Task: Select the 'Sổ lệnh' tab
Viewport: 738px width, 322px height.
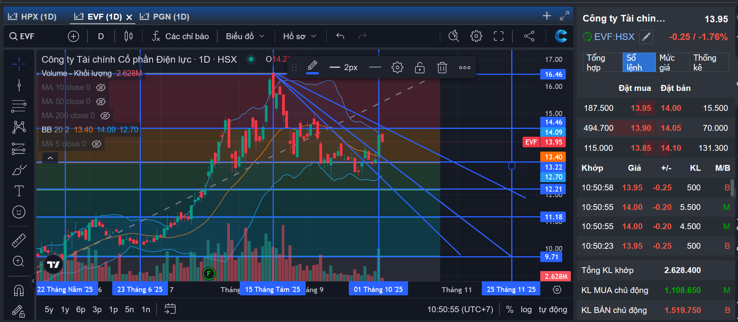Action: [639, 63]
